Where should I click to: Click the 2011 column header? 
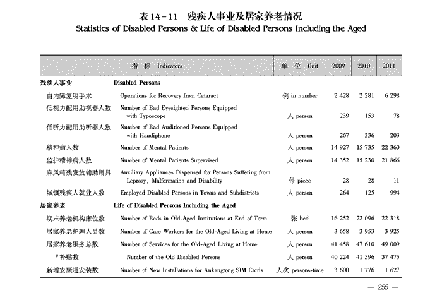click(389, 66)
